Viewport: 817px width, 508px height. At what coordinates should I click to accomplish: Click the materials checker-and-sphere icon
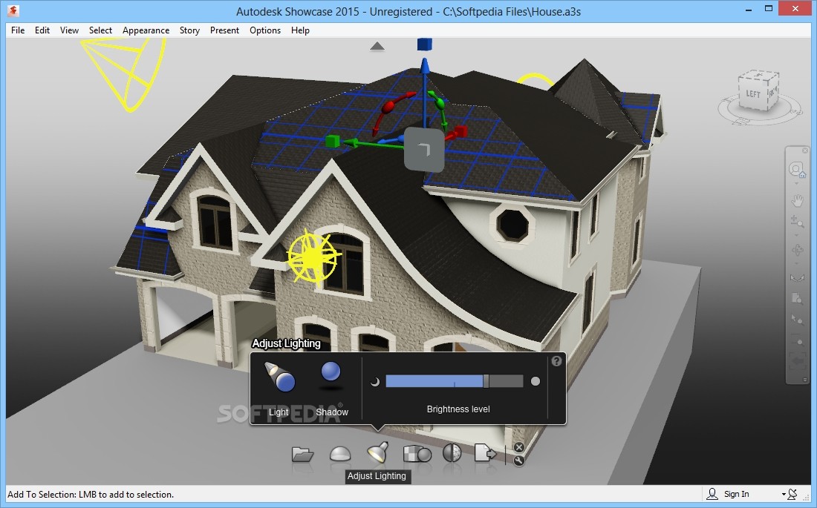[x=417, y=454]
